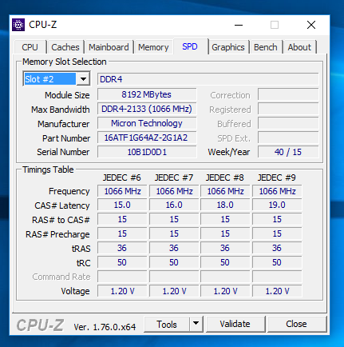This screenshot has width=344, height=347.
Task: Click JEDEC #8 tRC value 50
Action: 225,262
